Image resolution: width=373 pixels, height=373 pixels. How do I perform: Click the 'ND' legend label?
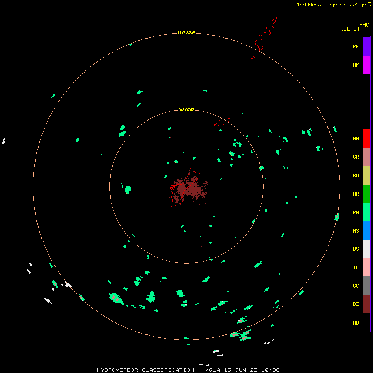[x=356, y=323]
